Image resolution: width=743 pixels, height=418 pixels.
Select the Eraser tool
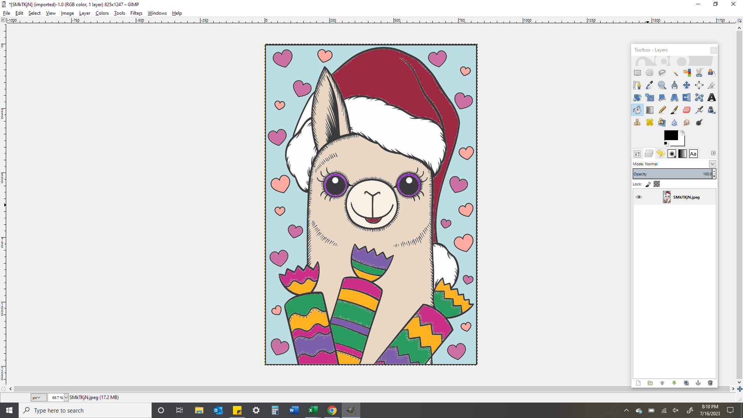pos(687,110)
